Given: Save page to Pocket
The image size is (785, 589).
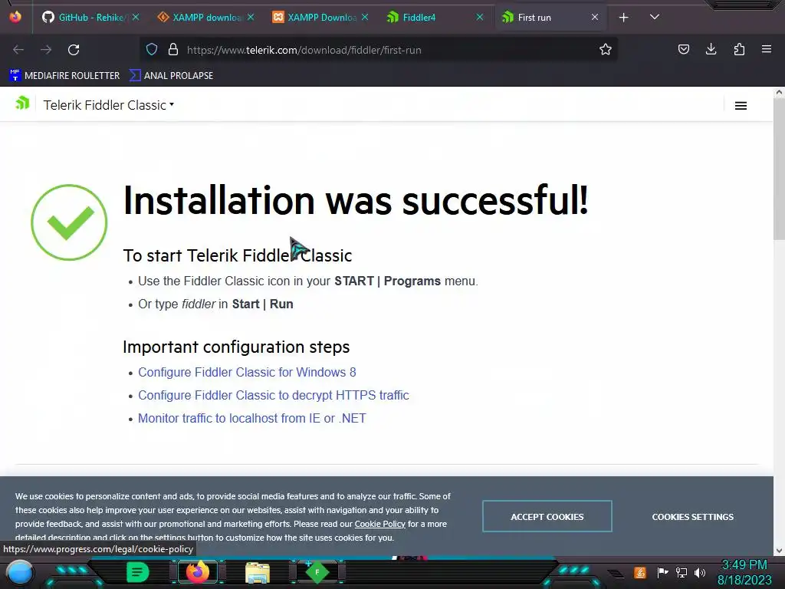Looking at the screenshot, I should [684, 49].
